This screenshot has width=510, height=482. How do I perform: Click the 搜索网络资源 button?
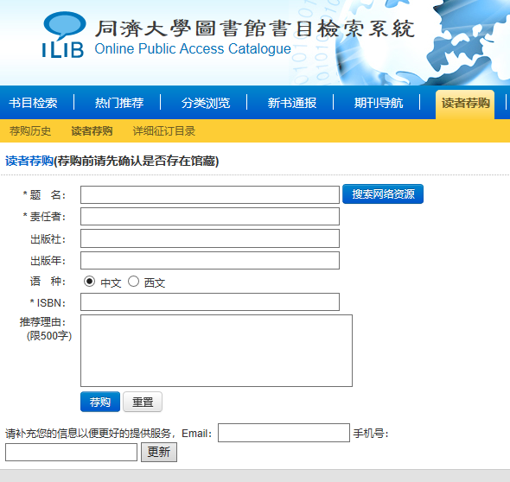383,194
